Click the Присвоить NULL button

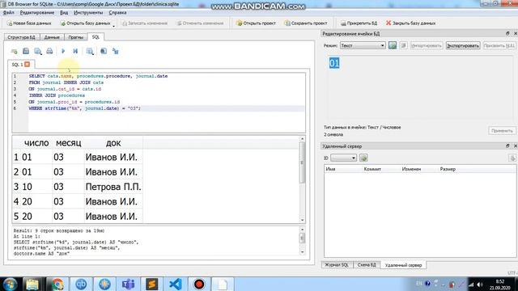coord(499,45)
